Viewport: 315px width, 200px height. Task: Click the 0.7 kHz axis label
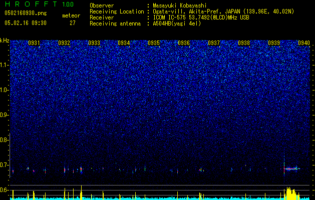coord(4,165)
